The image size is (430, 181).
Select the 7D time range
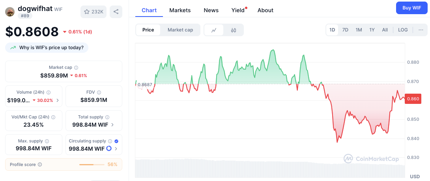point(345,30)
